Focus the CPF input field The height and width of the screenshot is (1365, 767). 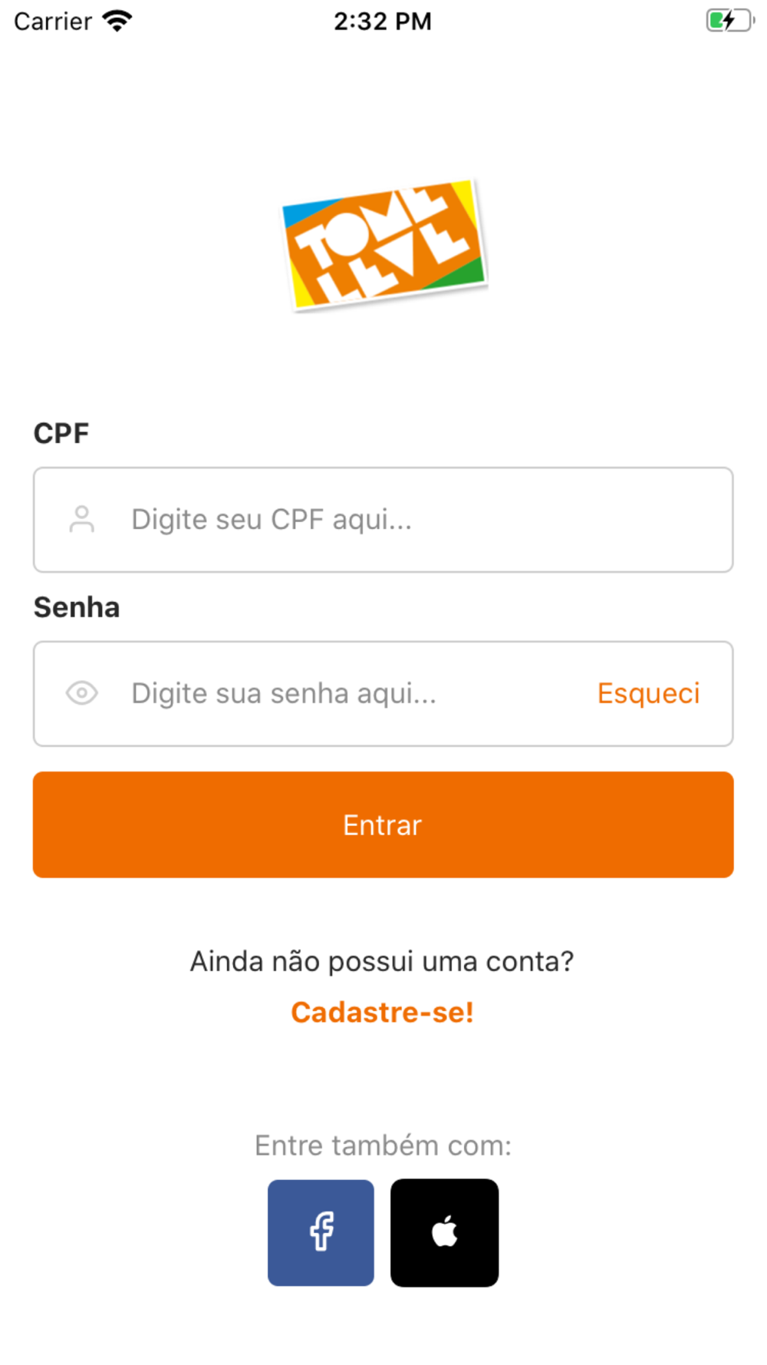383,520
